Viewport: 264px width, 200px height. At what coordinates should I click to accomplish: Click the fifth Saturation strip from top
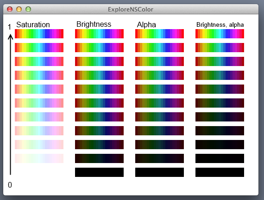point(39,89)
